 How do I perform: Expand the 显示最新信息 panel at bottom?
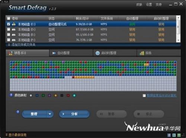[x=16, y=135]
